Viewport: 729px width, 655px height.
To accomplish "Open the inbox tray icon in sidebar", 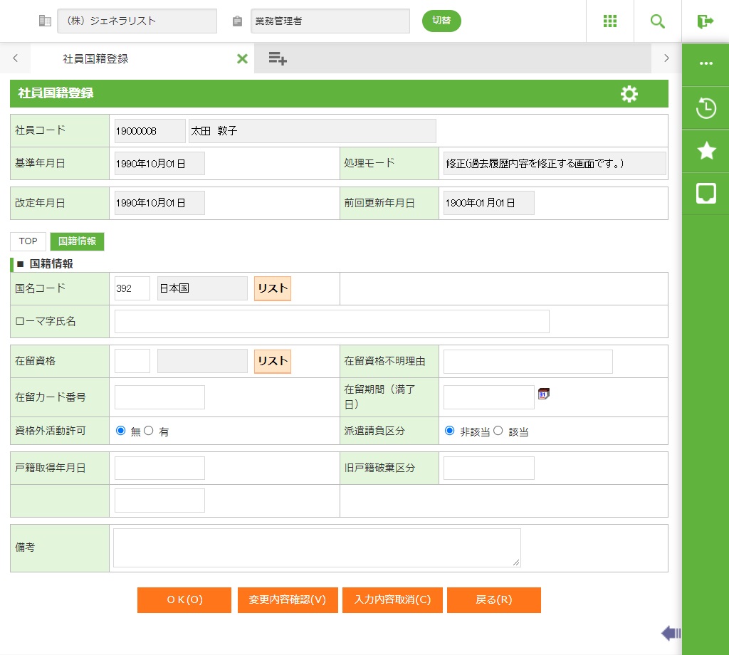I will [706, 193].
